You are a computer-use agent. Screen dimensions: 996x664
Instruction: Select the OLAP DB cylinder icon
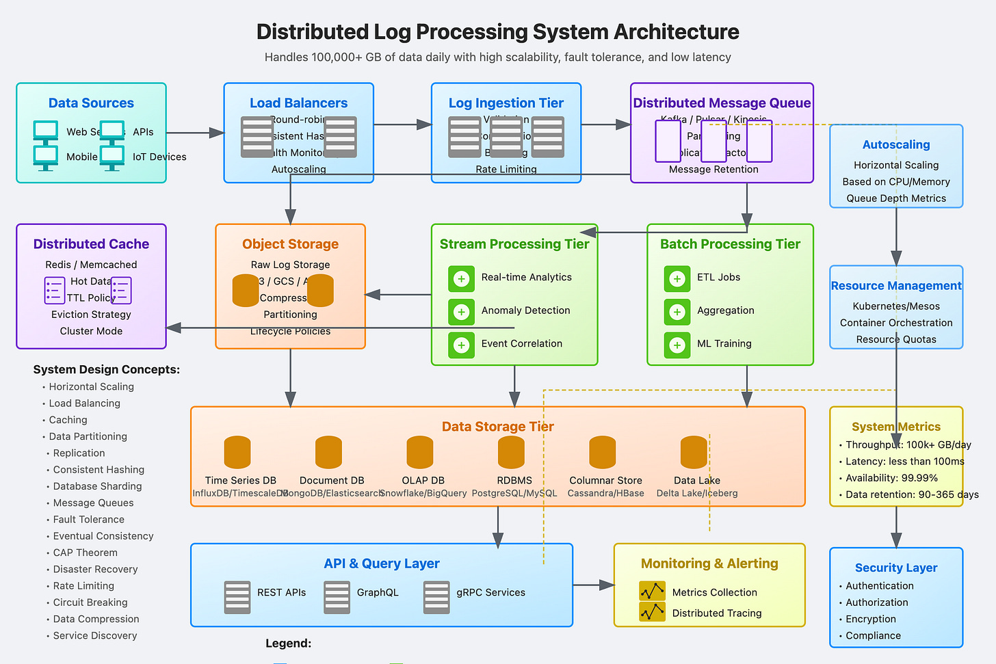tap(420, 452)
